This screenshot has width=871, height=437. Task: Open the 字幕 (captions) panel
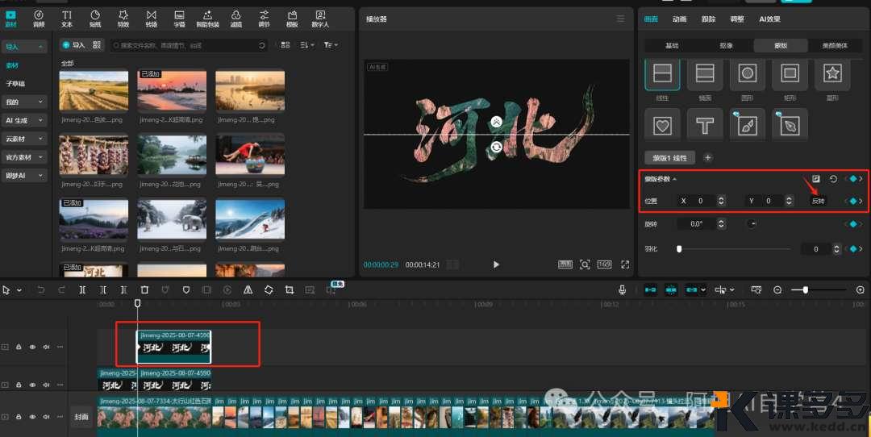coord(179,19)
